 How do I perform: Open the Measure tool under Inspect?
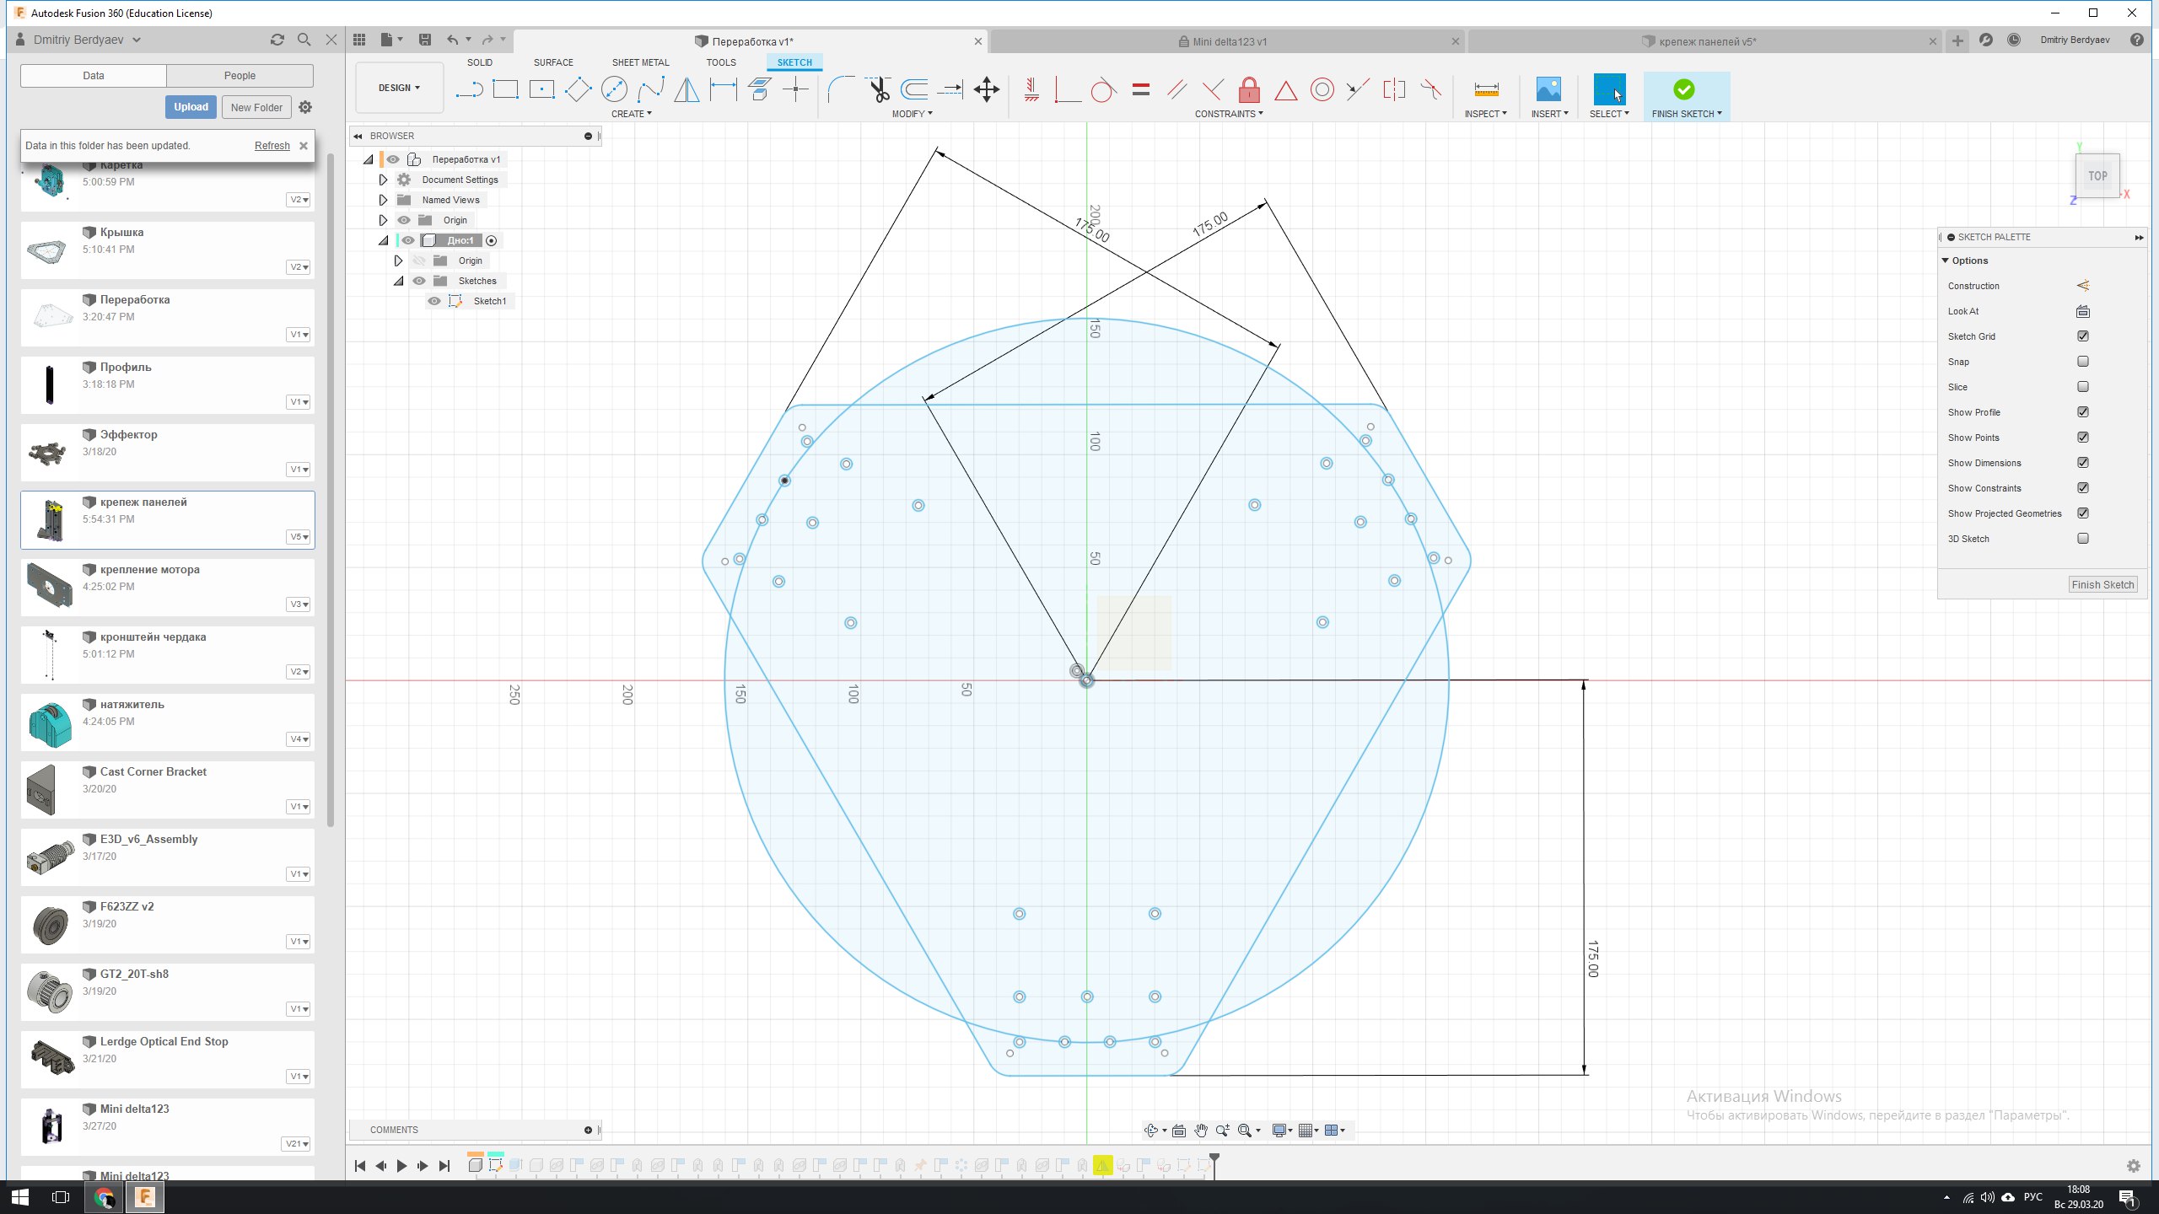[1486, 89]
